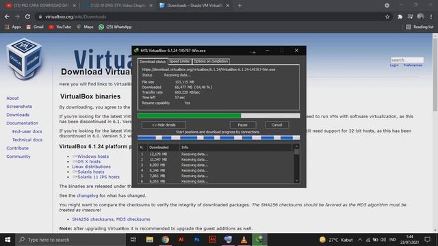Open the Chrome extensions puzzle icon
Viewport: 438px width, 246px height.
point(400,16)
